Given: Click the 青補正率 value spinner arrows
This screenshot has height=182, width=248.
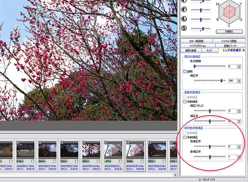Looking at the screenshot, I should click(x=239, y=157).
